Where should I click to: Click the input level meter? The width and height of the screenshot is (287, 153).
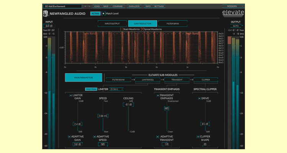(51, 93)
